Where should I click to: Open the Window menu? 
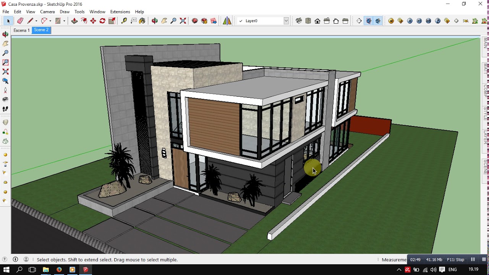click(x=97, y=12)
